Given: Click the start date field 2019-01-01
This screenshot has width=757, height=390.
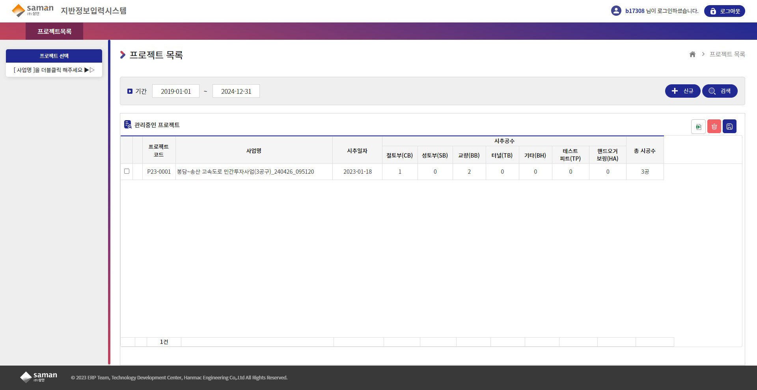Looking at the screenshot, I should [176, 91].
